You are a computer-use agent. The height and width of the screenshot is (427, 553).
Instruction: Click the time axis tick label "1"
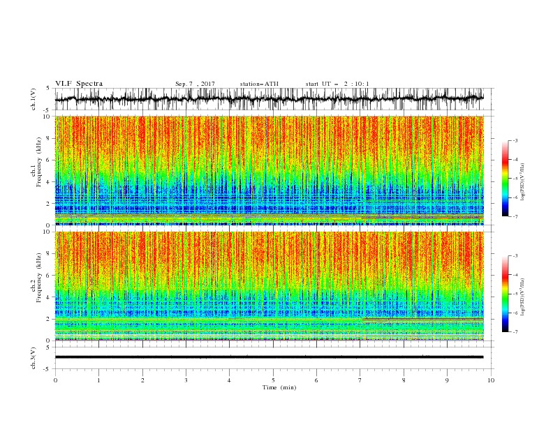point(98,380)
